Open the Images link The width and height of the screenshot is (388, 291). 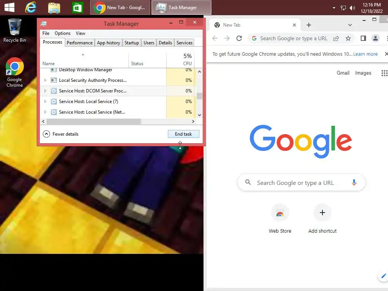[x=363, y=73]
